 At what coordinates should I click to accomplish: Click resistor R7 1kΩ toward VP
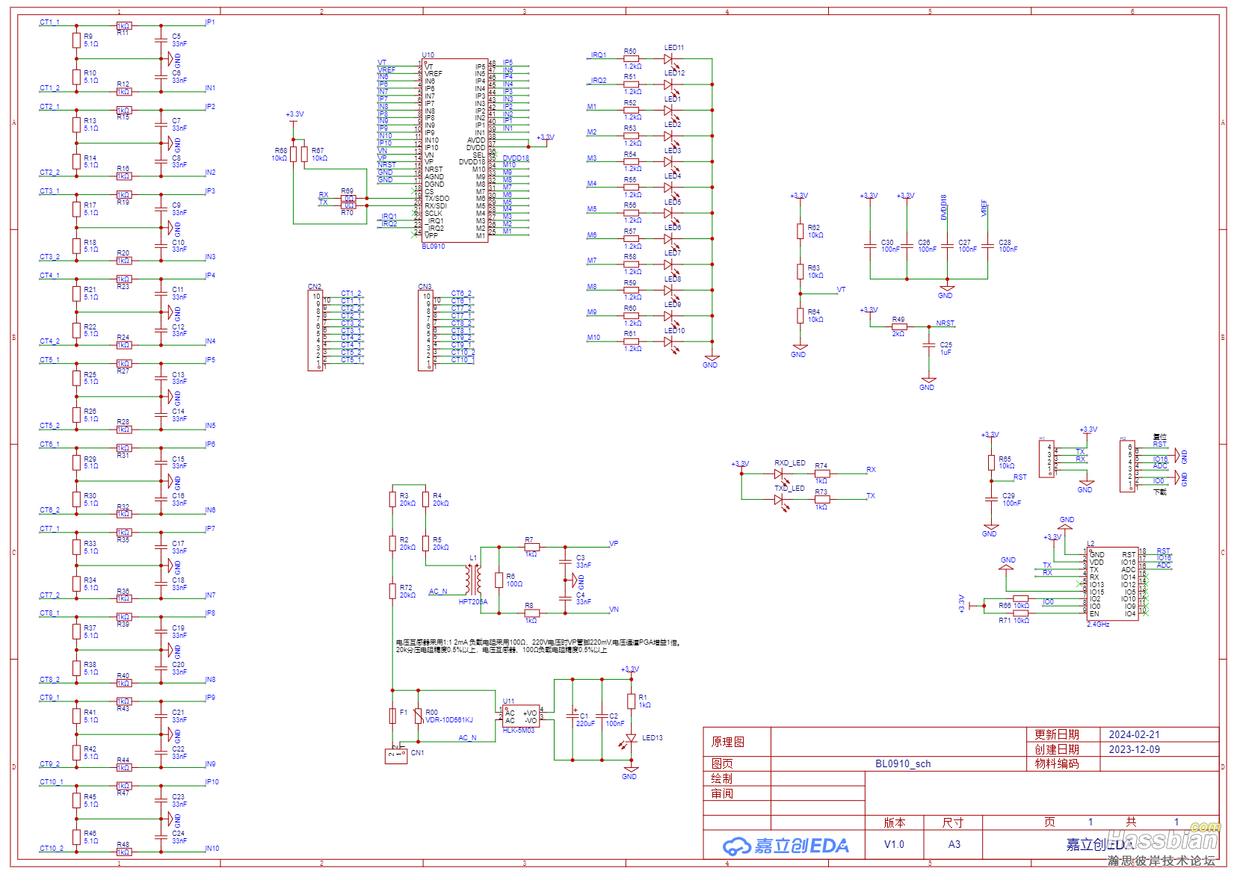click(531, 547)
